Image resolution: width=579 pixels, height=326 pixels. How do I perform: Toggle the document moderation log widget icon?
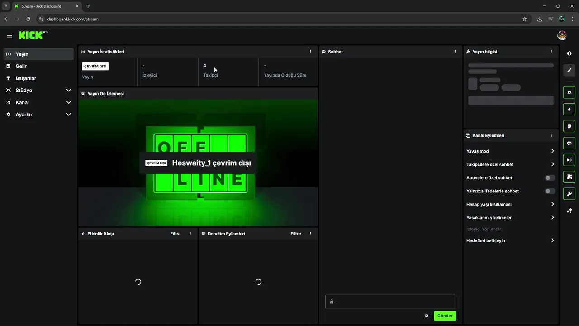569,126
